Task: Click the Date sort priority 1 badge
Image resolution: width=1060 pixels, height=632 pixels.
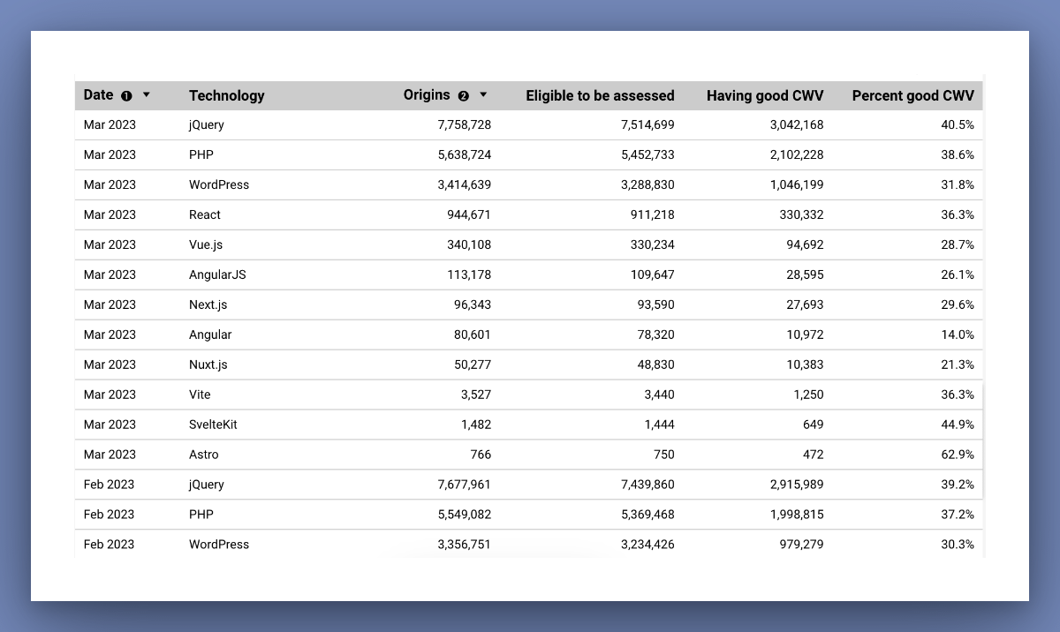Action: tap(125, 95)
